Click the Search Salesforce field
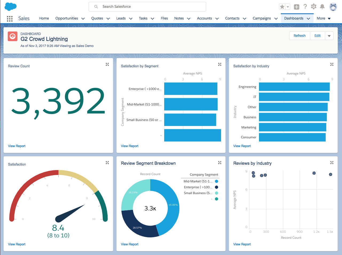Image resolution: width=342 pixels, height=255 pixels. 147,7
